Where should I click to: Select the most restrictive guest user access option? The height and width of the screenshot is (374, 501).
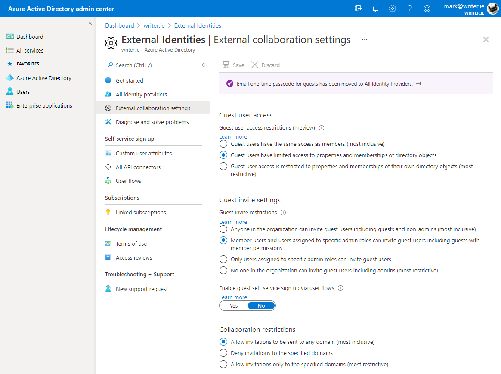223,167
